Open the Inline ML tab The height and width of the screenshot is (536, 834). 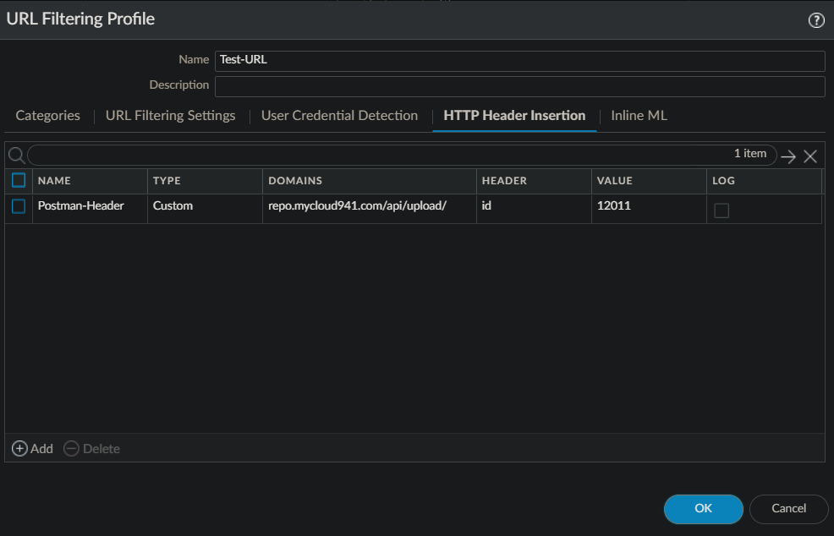(x=639, y=116)
